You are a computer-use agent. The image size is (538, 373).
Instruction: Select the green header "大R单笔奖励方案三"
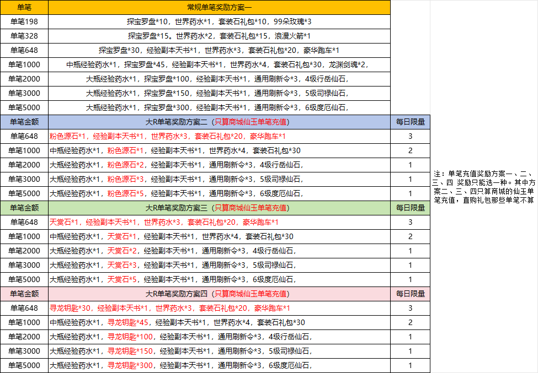point(219,208)
